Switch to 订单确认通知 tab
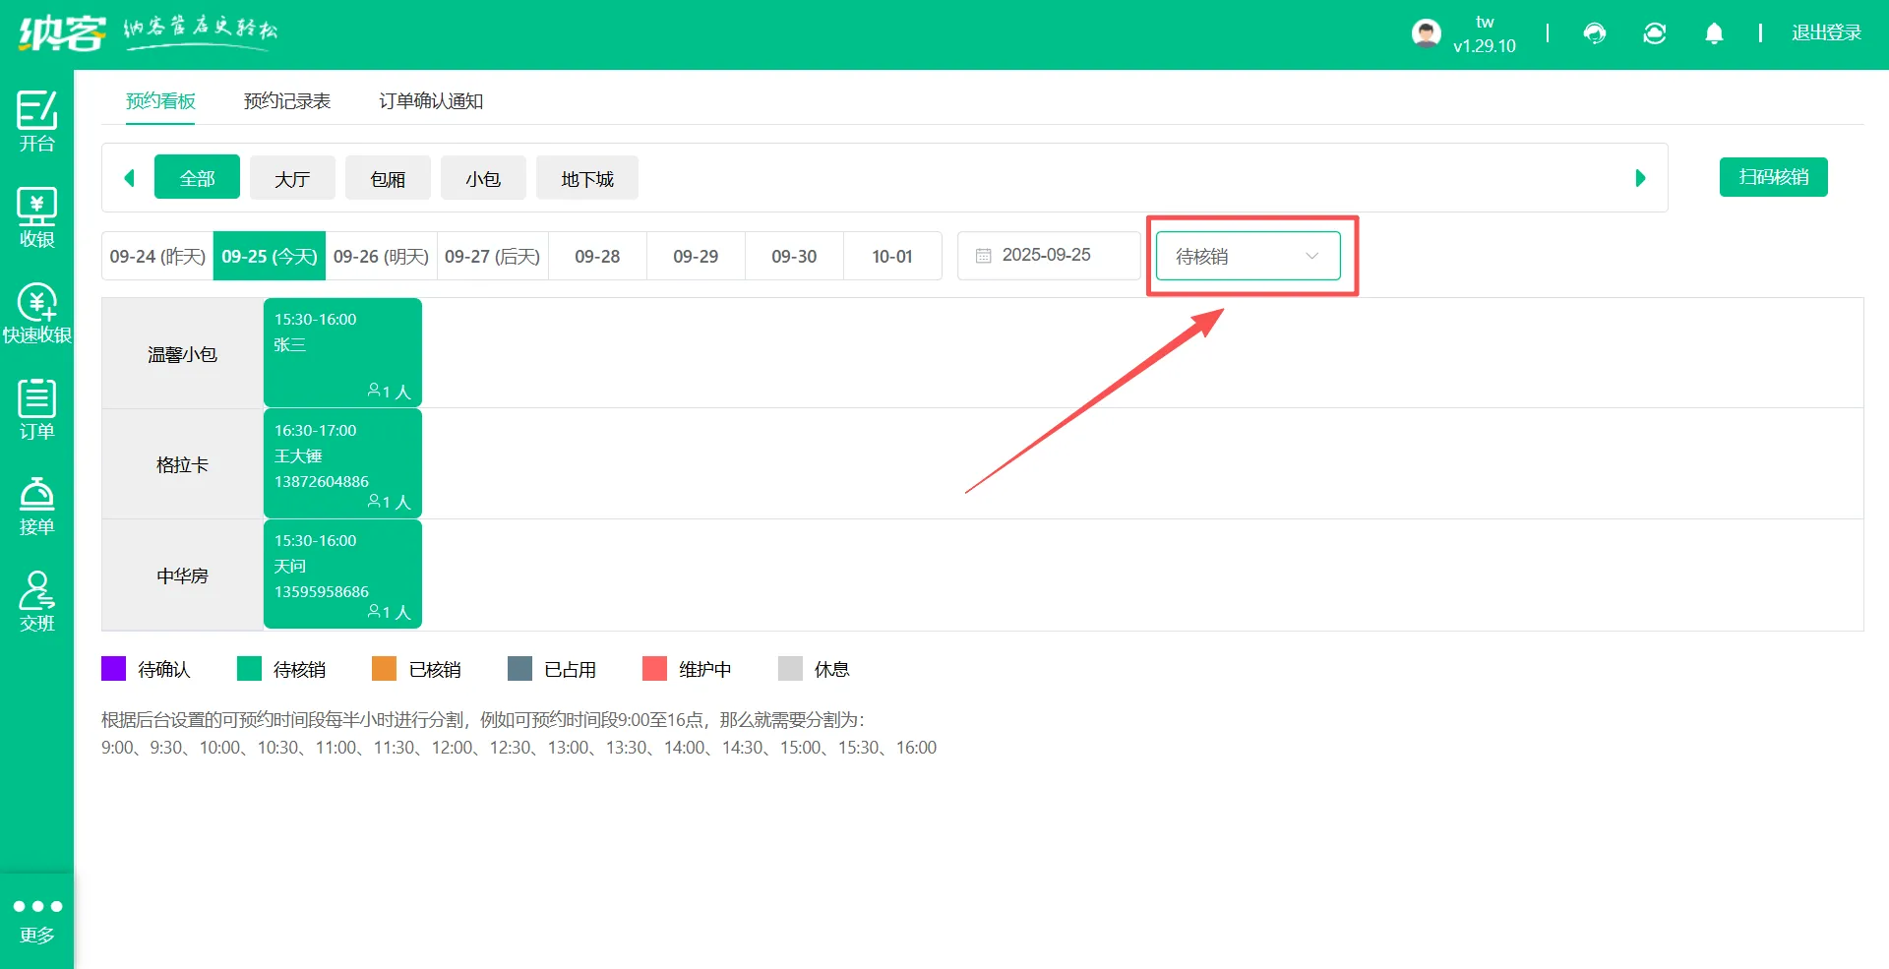Screen dimensions: 1889x969 pos(431,101)
